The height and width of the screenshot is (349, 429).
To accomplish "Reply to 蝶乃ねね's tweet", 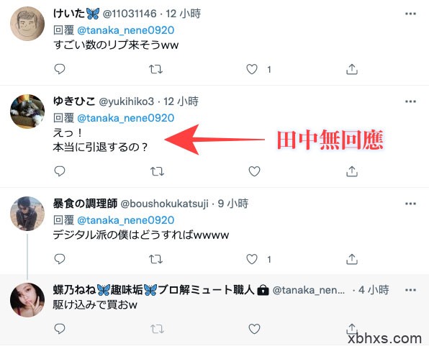I will [60, 328].
